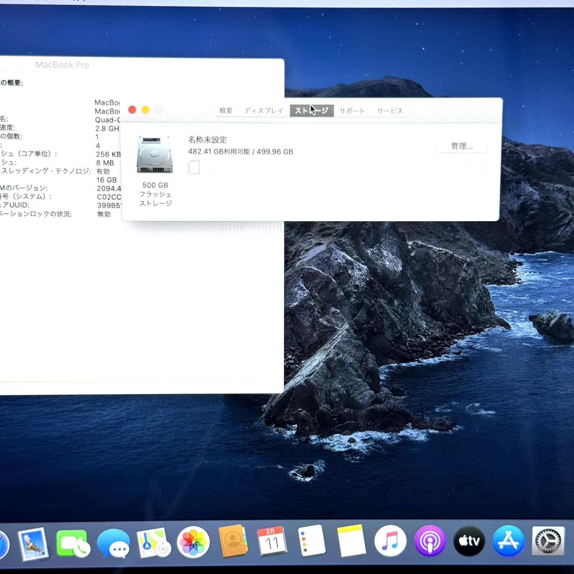Click the 16 GB memory value in System Information
The image size is (574, 574).
point(107,180)
